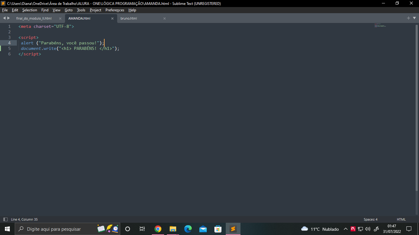
Task: Launch Google Chrome from taskbar
Action: tap(158, 229)
